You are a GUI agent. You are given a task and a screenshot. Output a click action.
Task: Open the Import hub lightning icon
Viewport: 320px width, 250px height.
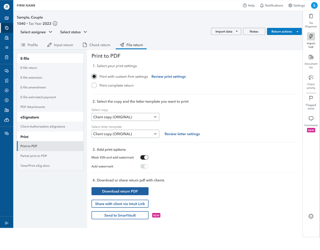point(311,36)
